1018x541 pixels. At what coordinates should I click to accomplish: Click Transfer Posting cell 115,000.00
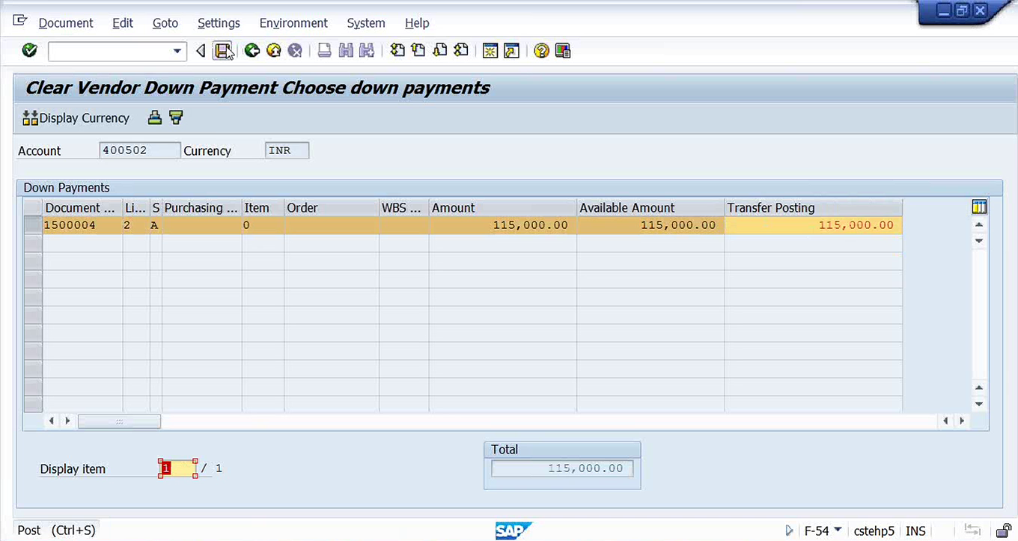click(x=813, y=224)
